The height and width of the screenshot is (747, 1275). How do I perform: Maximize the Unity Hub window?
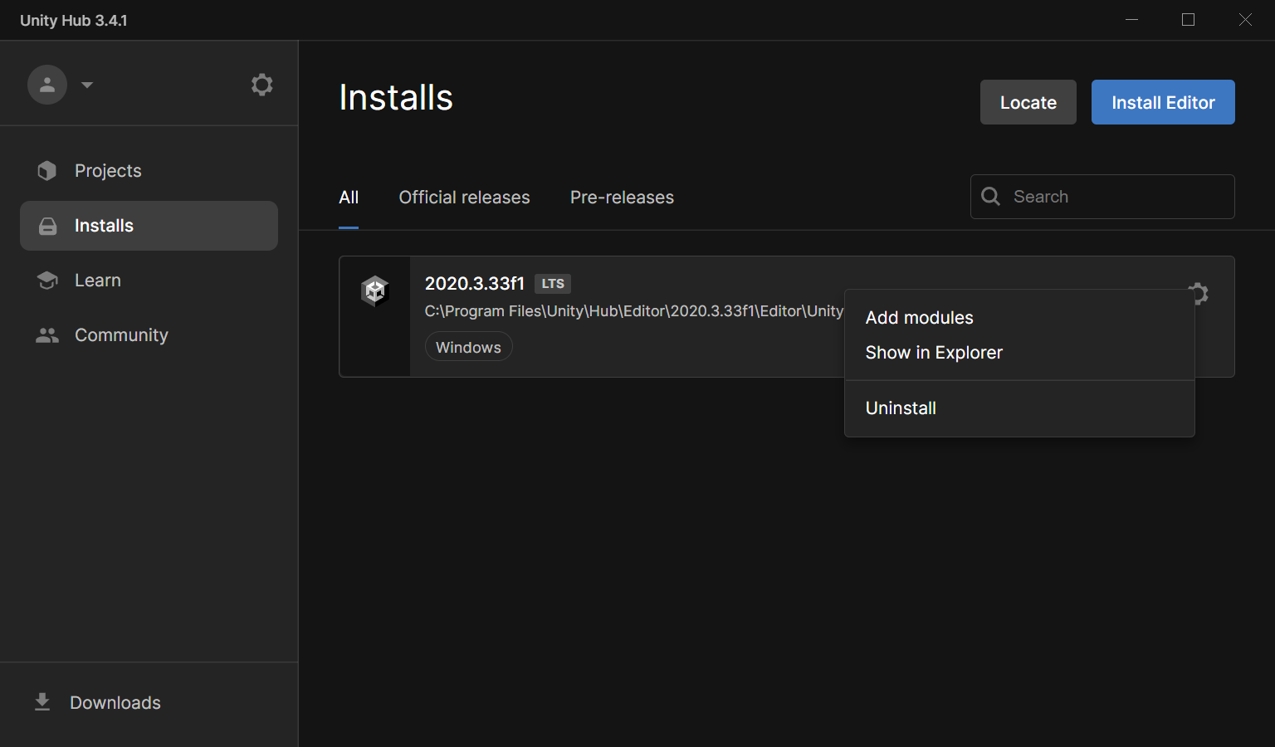1188,20
